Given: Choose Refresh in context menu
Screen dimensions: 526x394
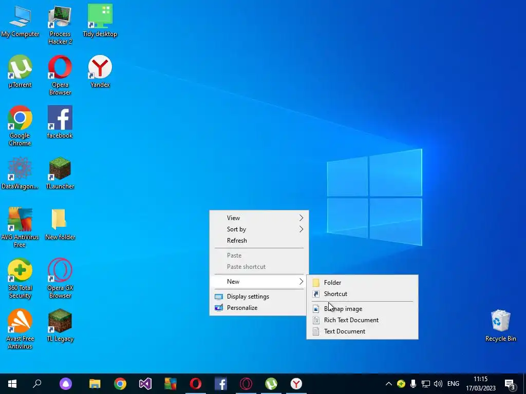Looking at the screenshot, I should tap(259, 241).
